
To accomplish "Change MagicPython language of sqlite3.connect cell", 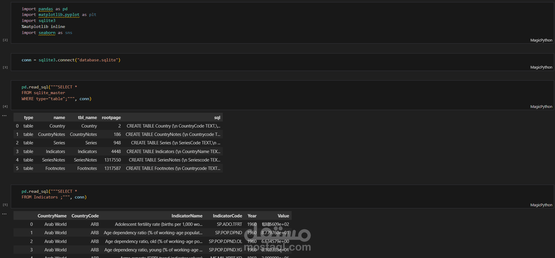I will (x=541, y=67).
